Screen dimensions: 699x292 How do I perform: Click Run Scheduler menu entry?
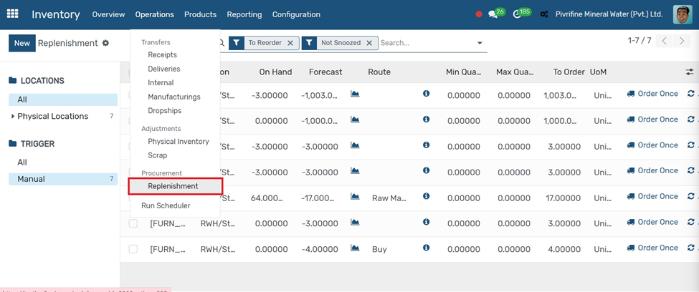tap(166, 205)
